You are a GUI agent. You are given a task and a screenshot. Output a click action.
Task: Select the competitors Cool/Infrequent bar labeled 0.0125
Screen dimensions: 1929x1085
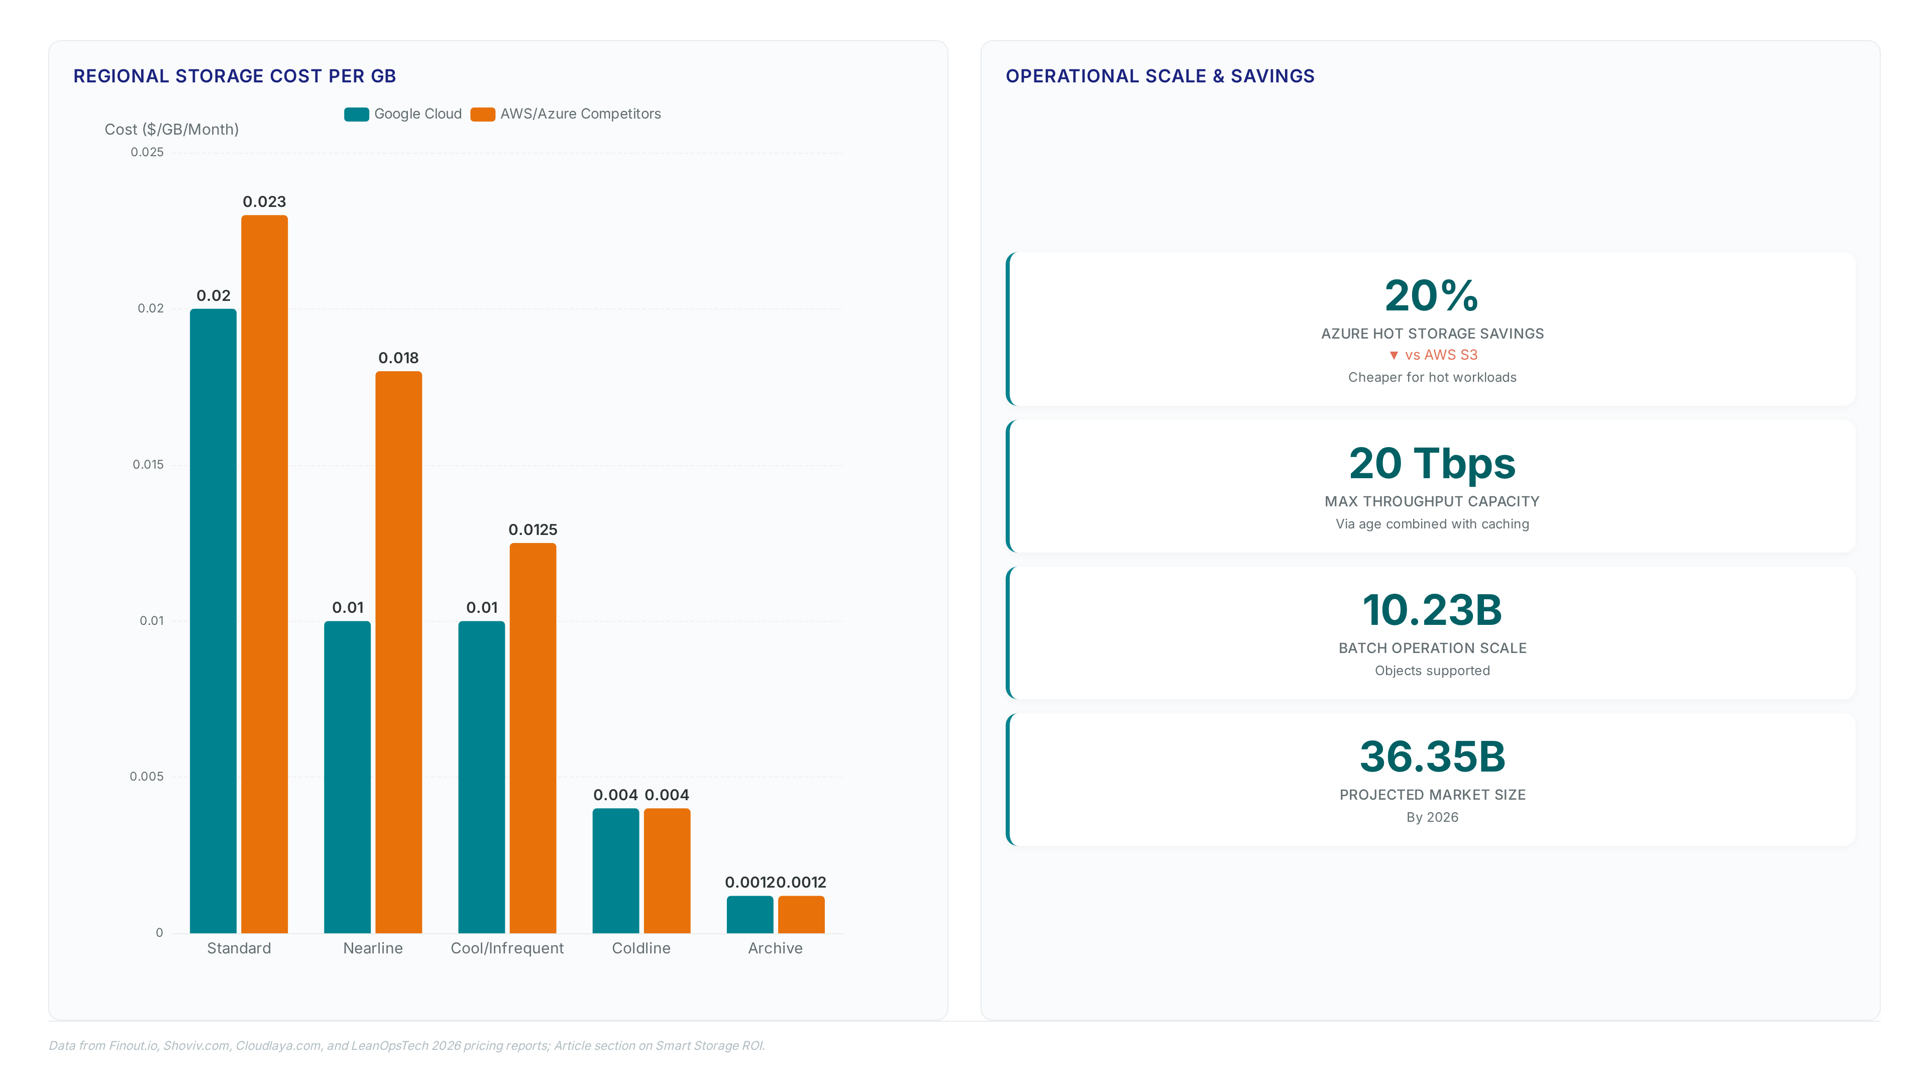click(x=532, y=737)
